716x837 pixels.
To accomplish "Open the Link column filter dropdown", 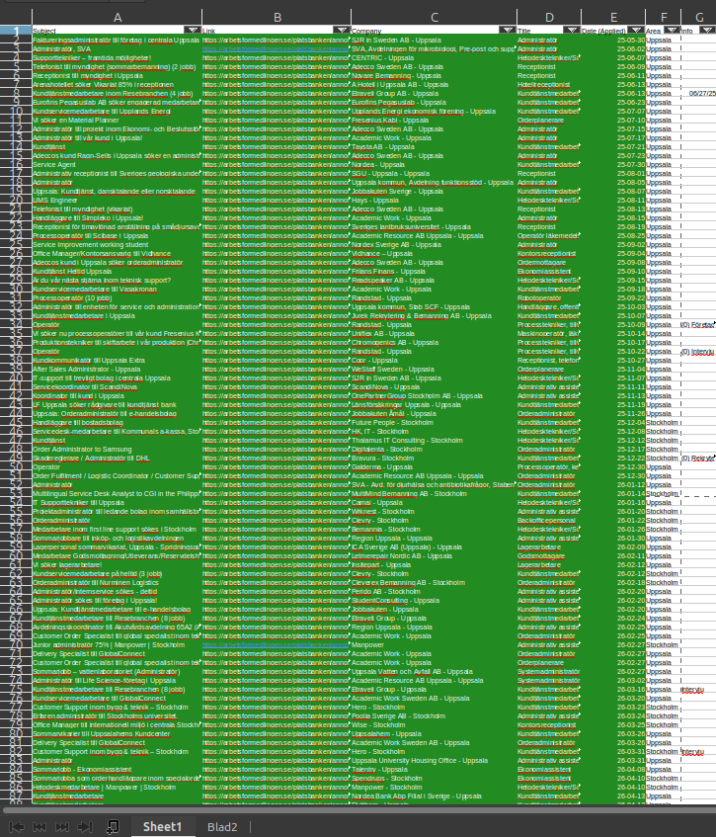I will [342, 31].
